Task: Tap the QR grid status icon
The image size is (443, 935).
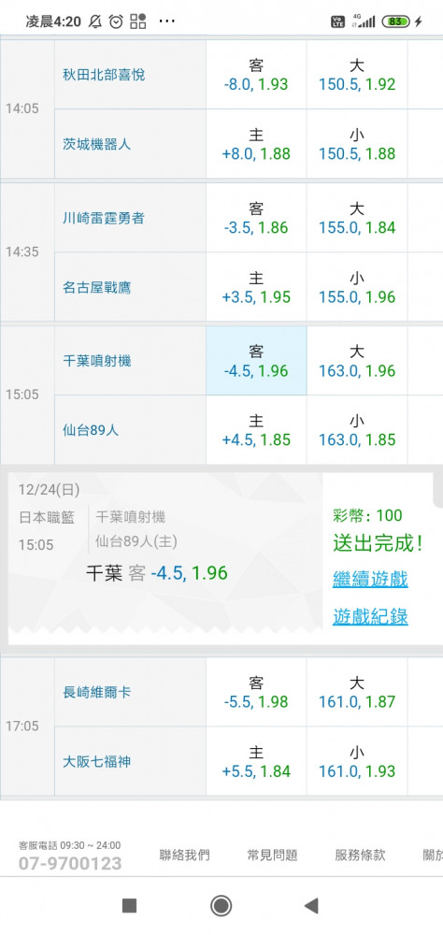Action: point(138,22)
